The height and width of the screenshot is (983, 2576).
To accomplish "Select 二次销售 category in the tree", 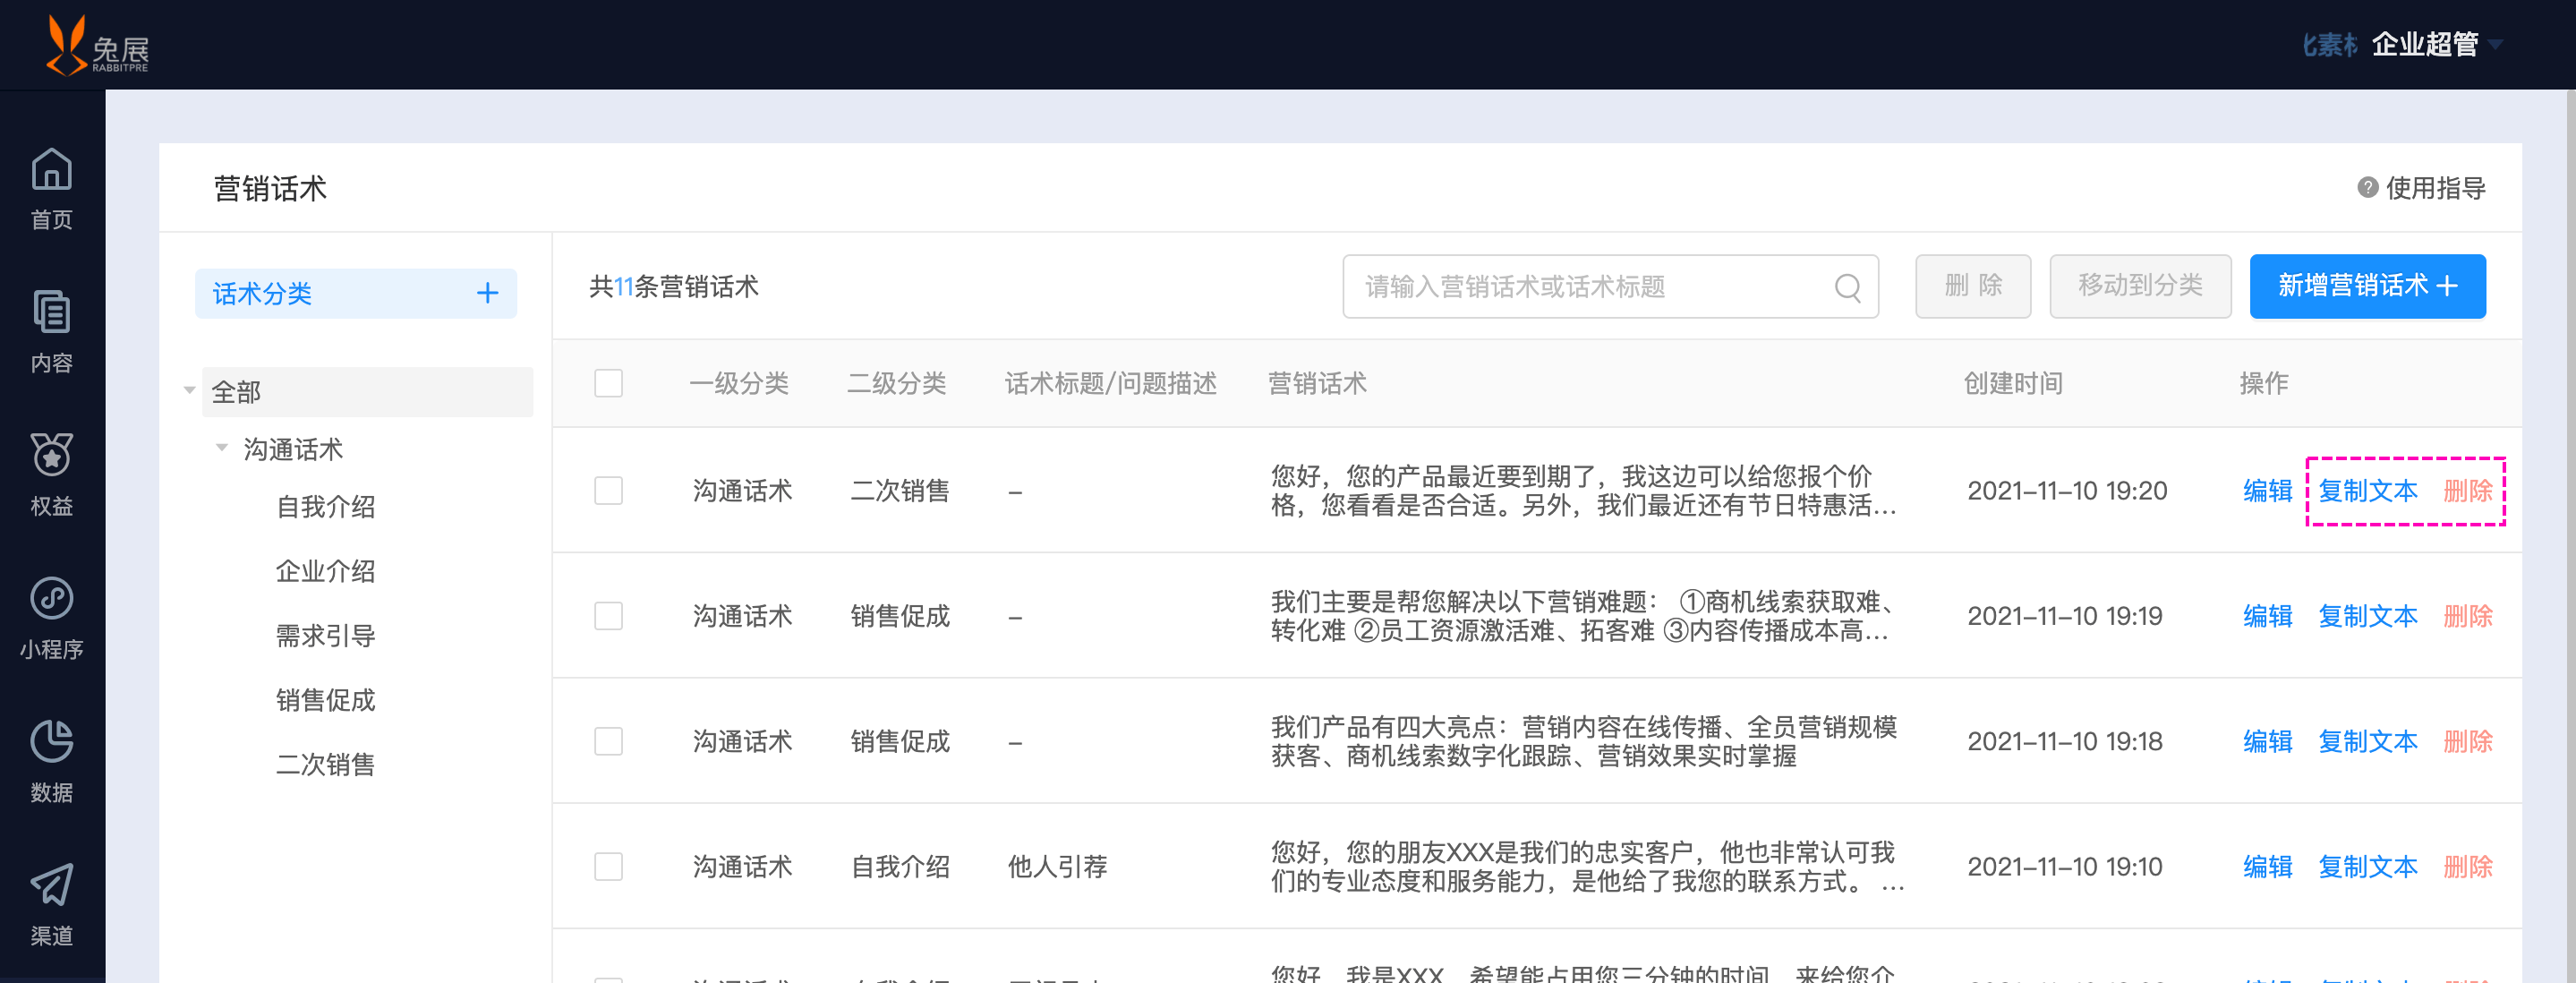I will pos(325,764).
